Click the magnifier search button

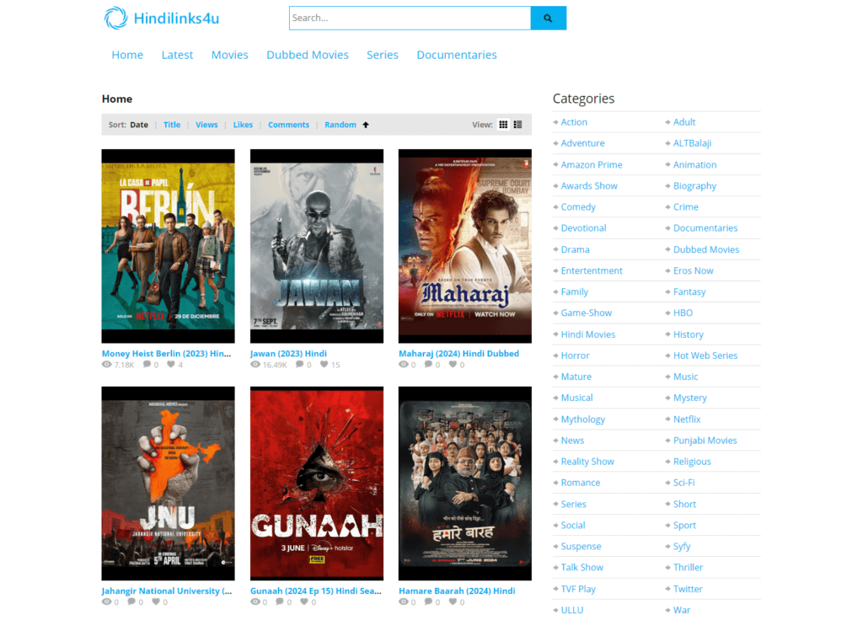click(x=548, y=18)
